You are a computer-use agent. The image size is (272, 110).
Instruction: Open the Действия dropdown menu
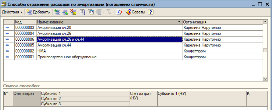[x=12, y=12]
